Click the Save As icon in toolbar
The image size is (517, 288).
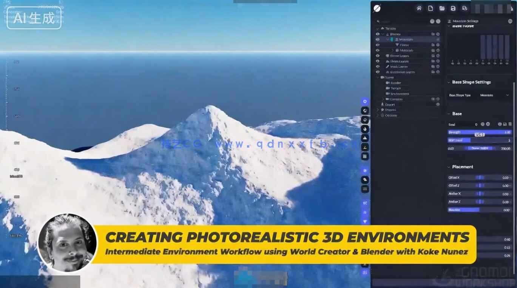coord(465,8)
